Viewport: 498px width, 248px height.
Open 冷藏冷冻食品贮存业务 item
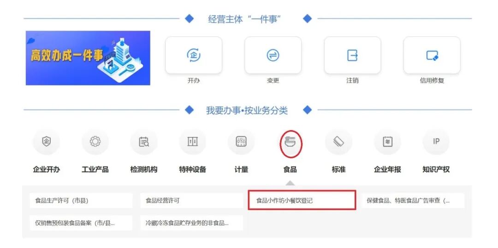(x=191, y=223)
